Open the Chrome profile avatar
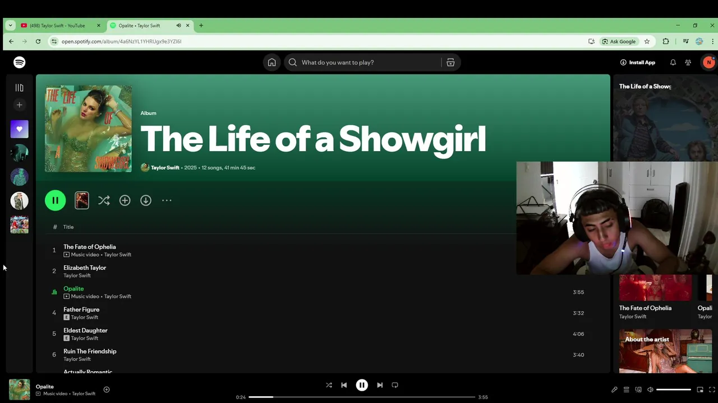This screenshot has width=718, height=403. tap(699, 41)
